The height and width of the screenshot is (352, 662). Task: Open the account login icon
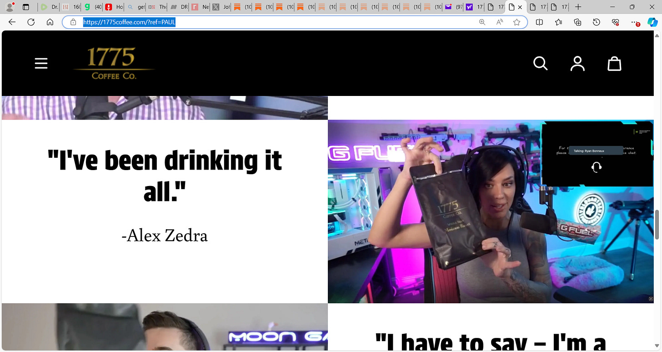577,63
